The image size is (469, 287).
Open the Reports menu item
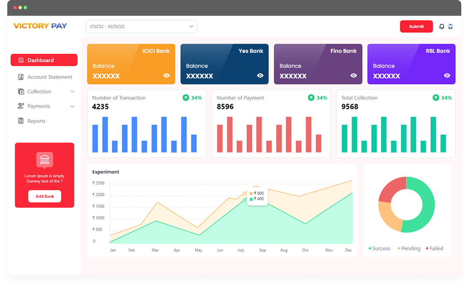(x=36, y=121)
